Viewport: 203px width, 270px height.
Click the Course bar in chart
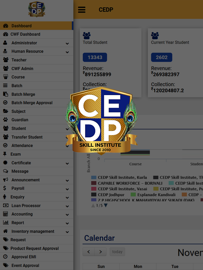(135, 153)
